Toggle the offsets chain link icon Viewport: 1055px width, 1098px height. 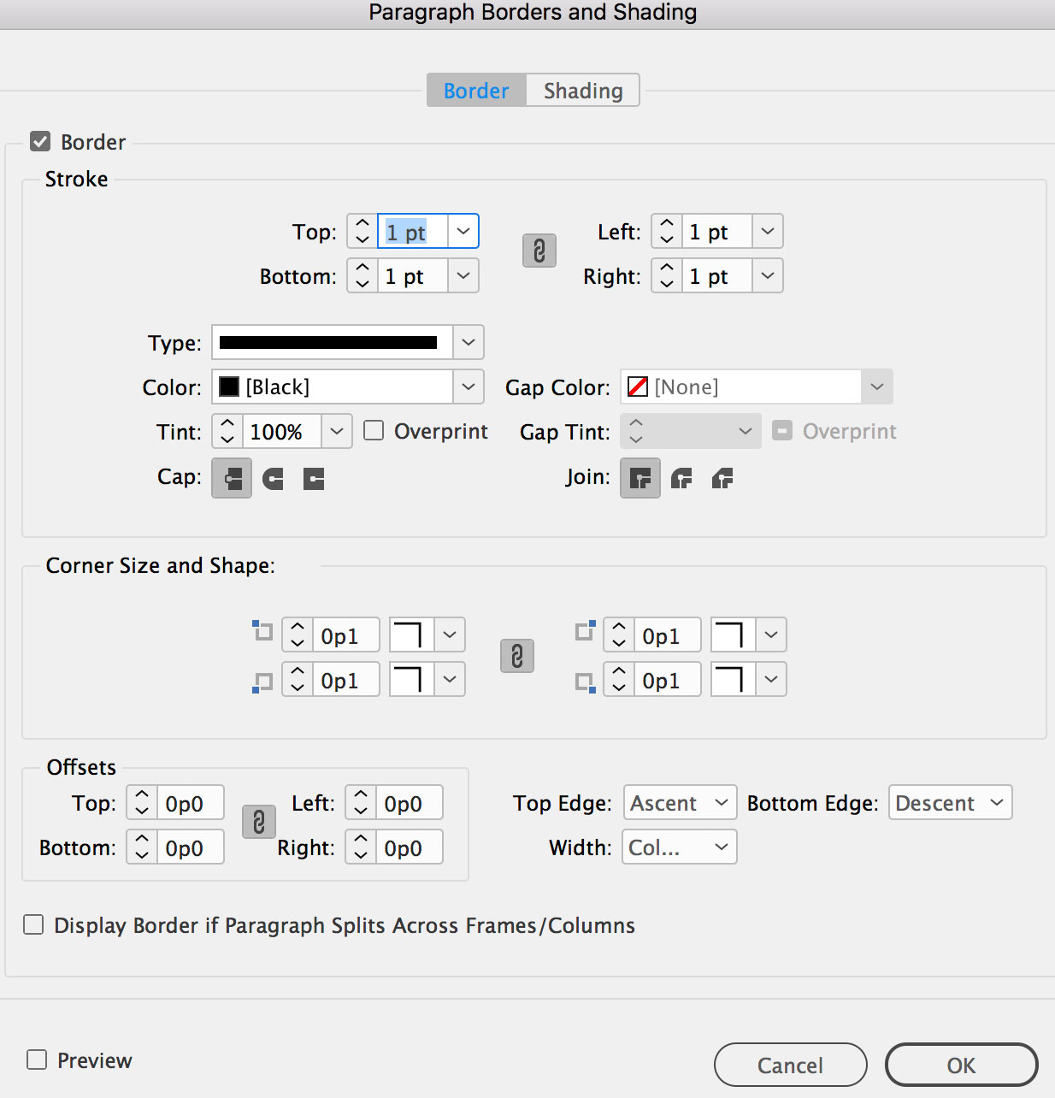point(259,822)
